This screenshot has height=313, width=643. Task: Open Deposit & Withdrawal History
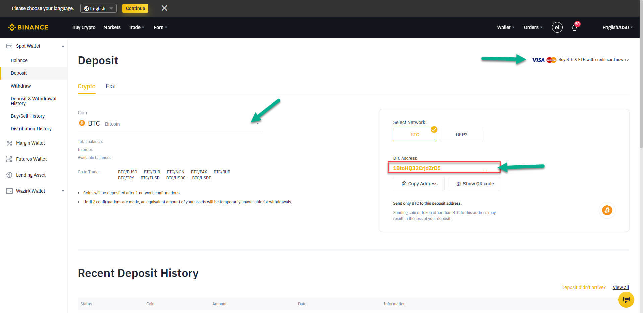pyautogui.click(x=33, y=101)
